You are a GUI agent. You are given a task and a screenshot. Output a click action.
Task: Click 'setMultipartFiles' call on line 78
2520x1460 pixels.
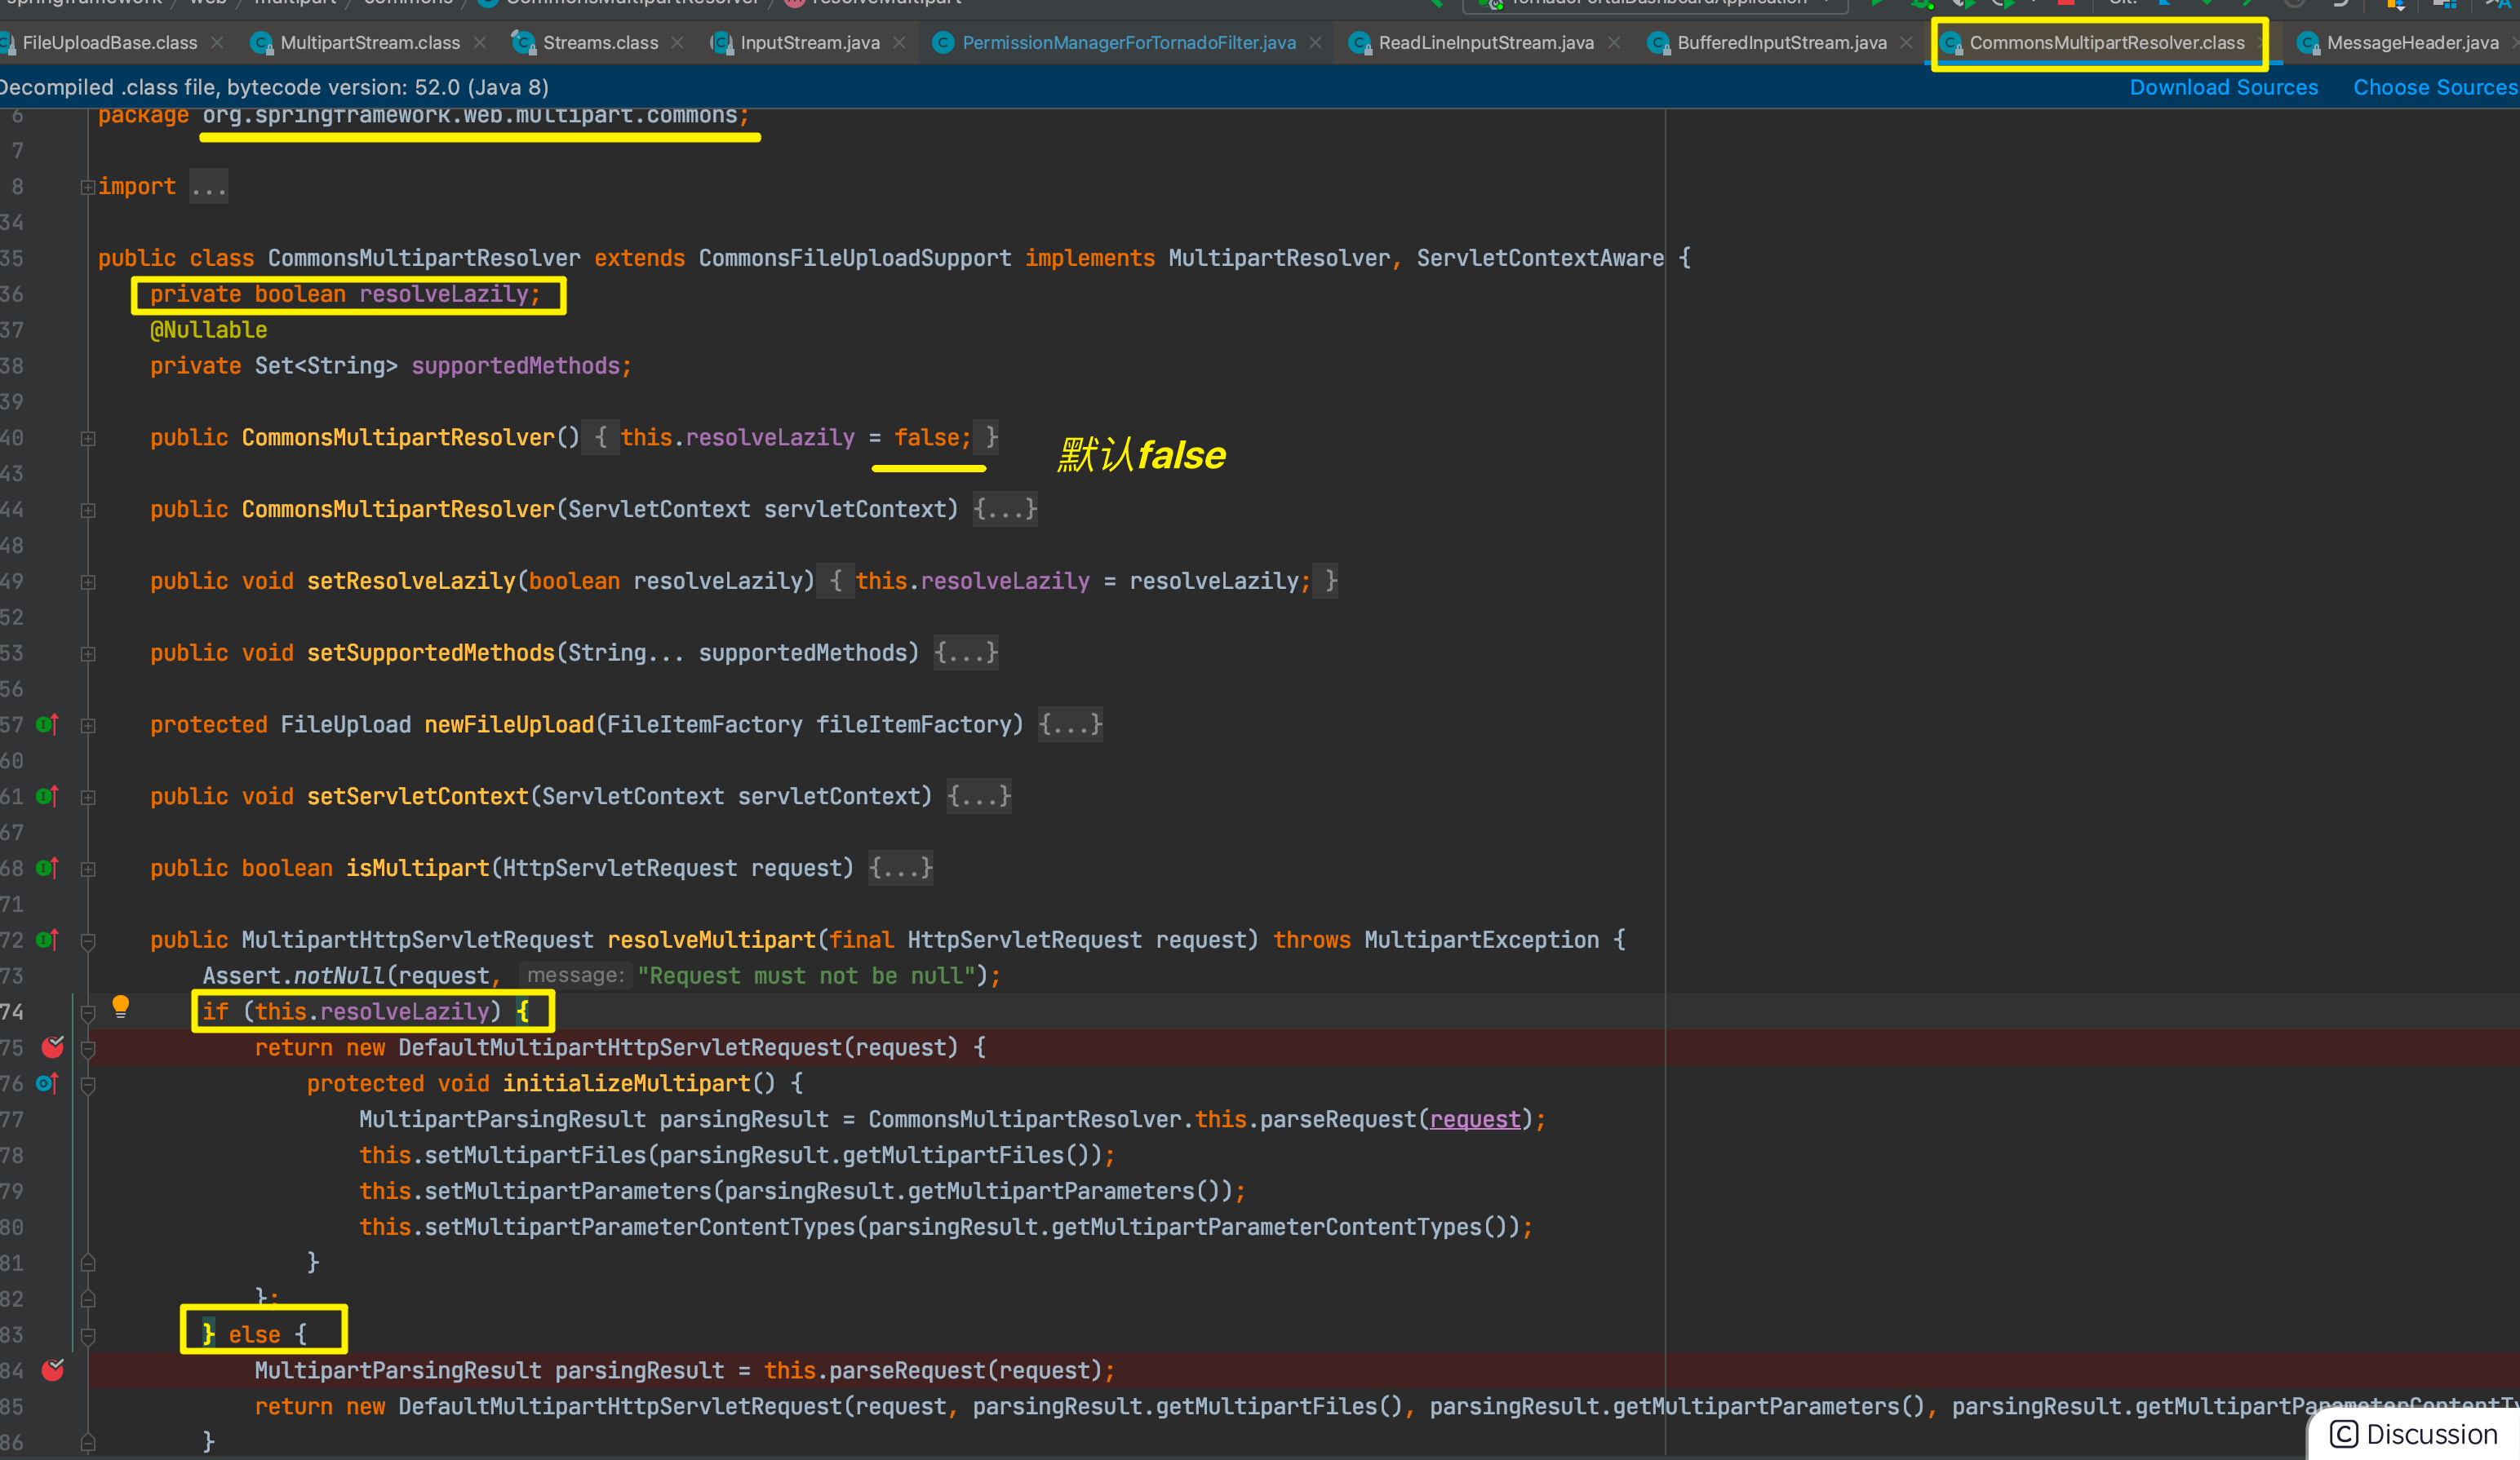point(536,1155)
